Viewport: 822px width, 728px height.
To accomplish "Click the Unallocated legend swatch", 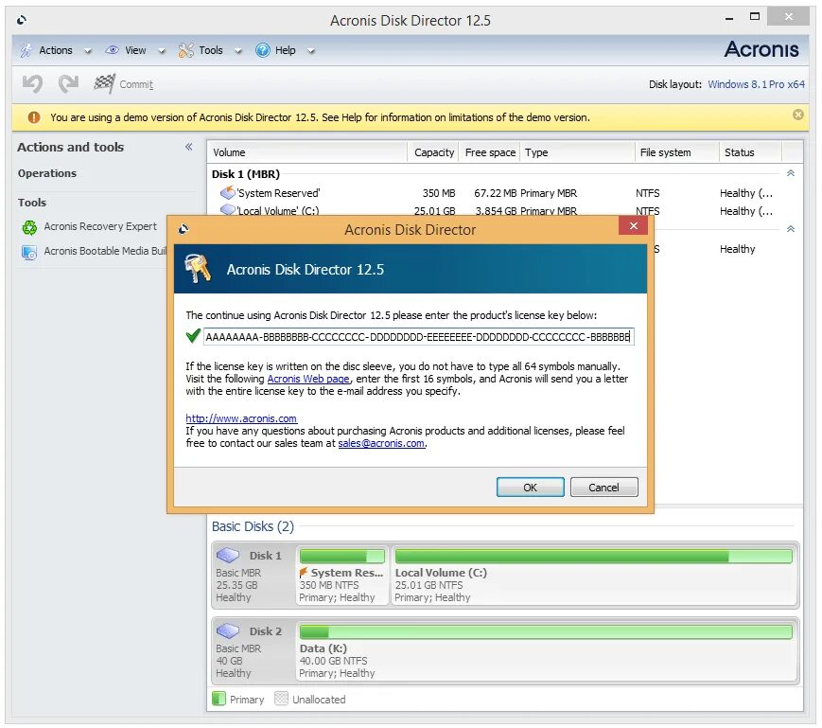I will pyautogui.click(x=282, y=699).
